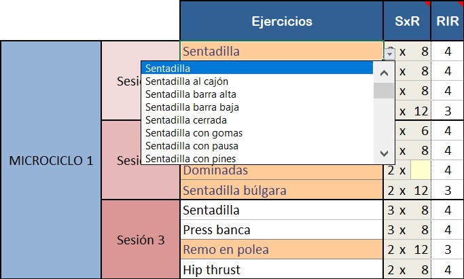Viewport: 464px width, 279px height.
Task: Open the Sentadilla cell dropdown arrow
Action: pyautogui.click(x=389, y=52)
